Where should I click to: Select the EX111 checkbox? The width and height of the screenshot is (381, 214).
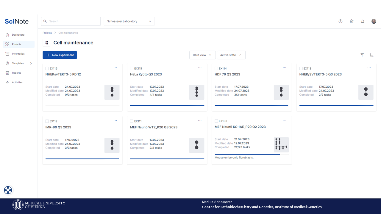click(132, 121)
